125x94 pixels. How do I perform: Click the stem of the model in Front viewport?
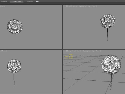pos(108,34)
